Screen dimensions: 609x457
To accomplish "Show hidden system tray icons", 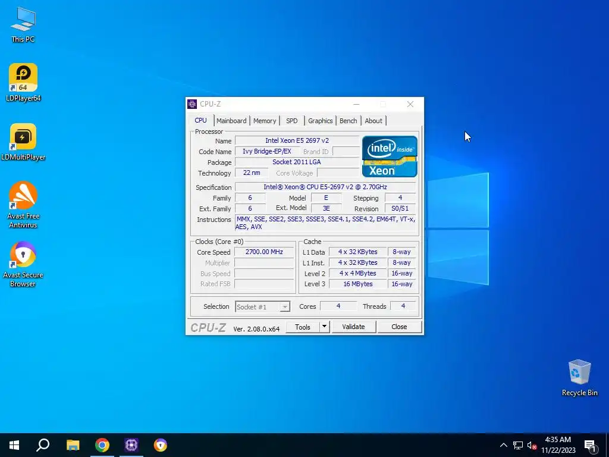I will click(x=503, y=445).
